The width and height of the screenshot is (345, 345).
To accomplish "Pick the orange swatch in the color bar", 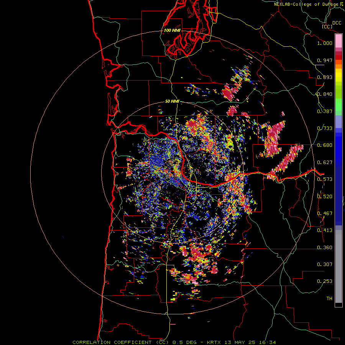I will coord(338,66).
